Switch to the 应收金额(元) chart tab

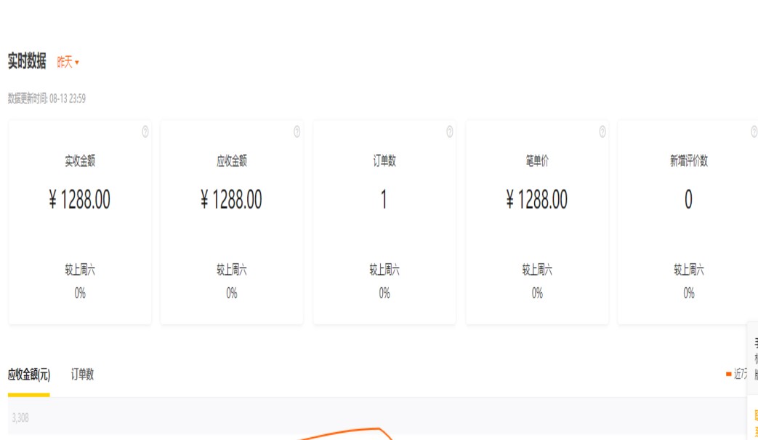(29, 375)
